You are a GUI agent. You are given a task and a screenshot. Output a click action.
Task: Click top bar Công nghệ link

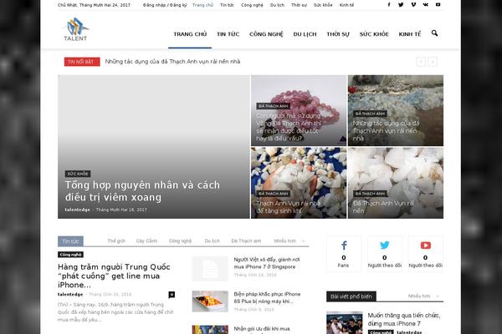252,5
